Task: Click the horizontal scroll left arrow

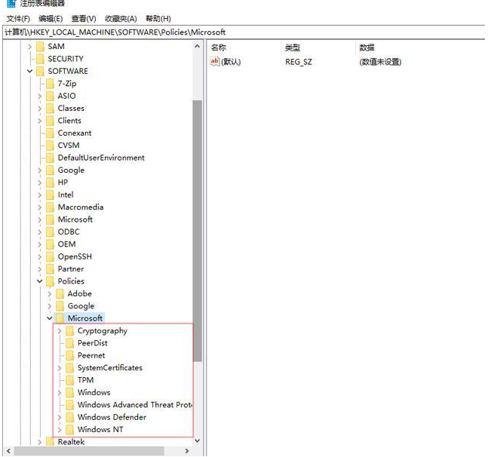Action: pyautogui.click(x=8, y=451)
